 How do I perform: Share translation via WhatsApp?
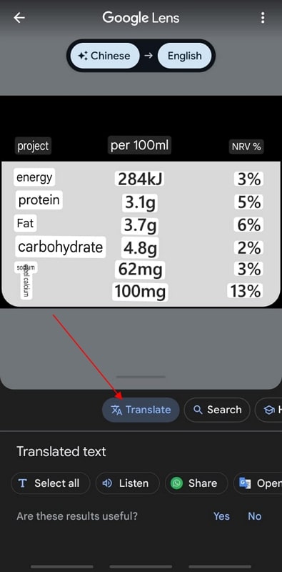coord(196,483)
